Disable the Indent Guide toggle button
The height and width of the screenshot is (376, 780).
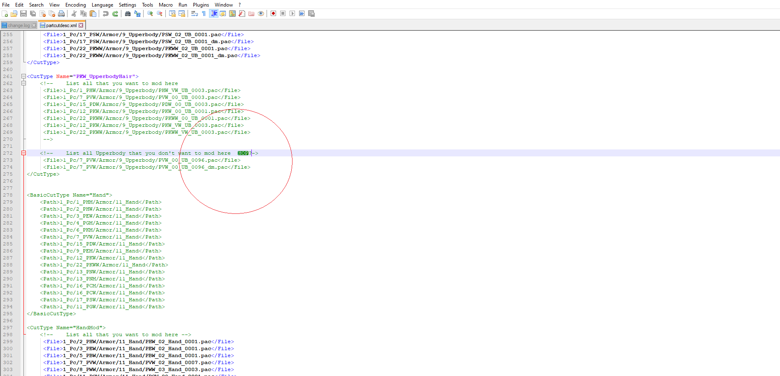214,14
